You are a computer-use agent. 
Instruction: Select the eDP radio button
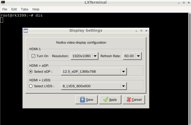pyautogui.click(x=31, y=72)
